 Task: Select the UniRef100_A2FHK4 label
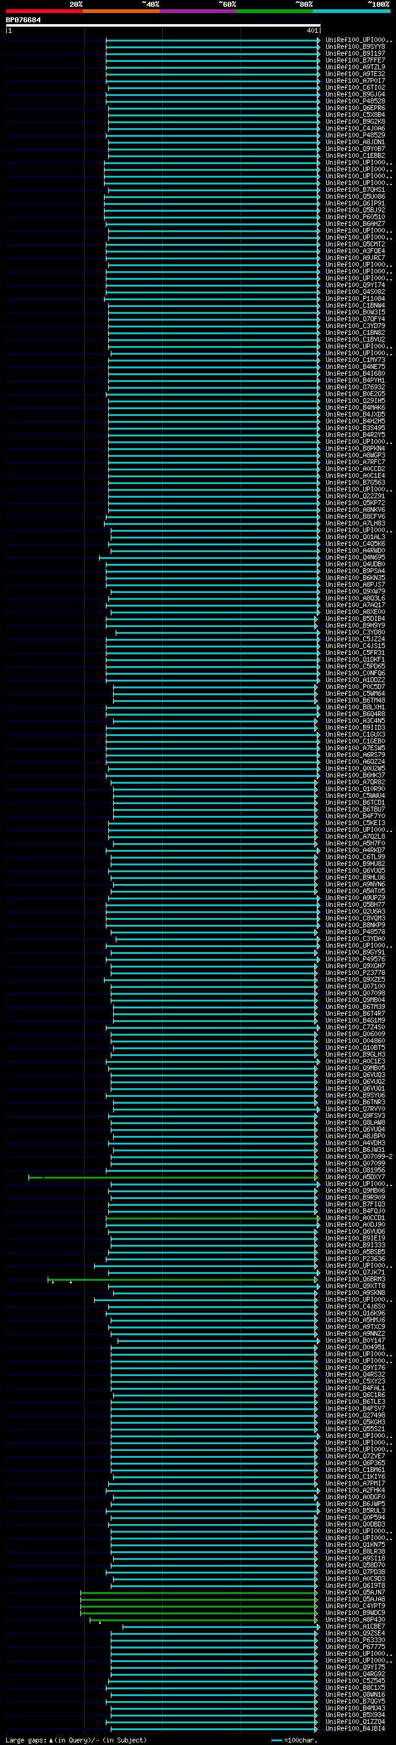pos(355,1491)
